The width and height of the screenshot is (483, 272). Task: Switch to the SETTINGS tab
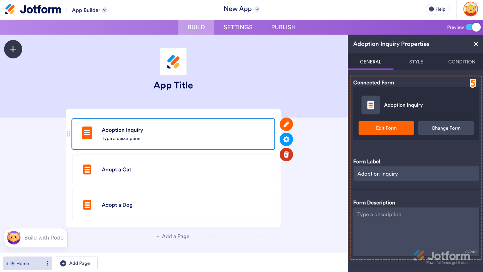click(x=238, y=27)
